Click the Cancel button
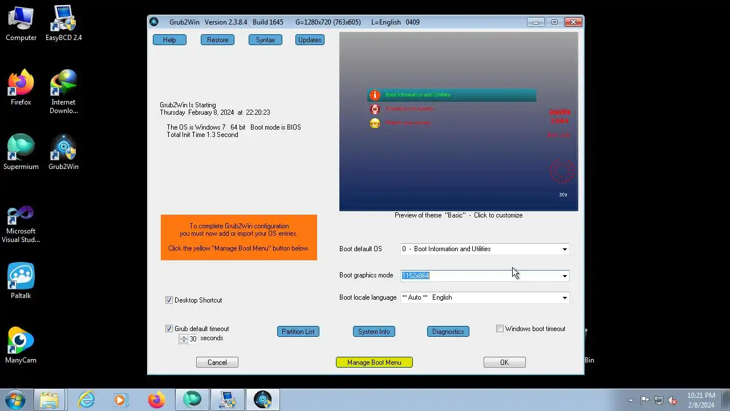 coord(217,362)
